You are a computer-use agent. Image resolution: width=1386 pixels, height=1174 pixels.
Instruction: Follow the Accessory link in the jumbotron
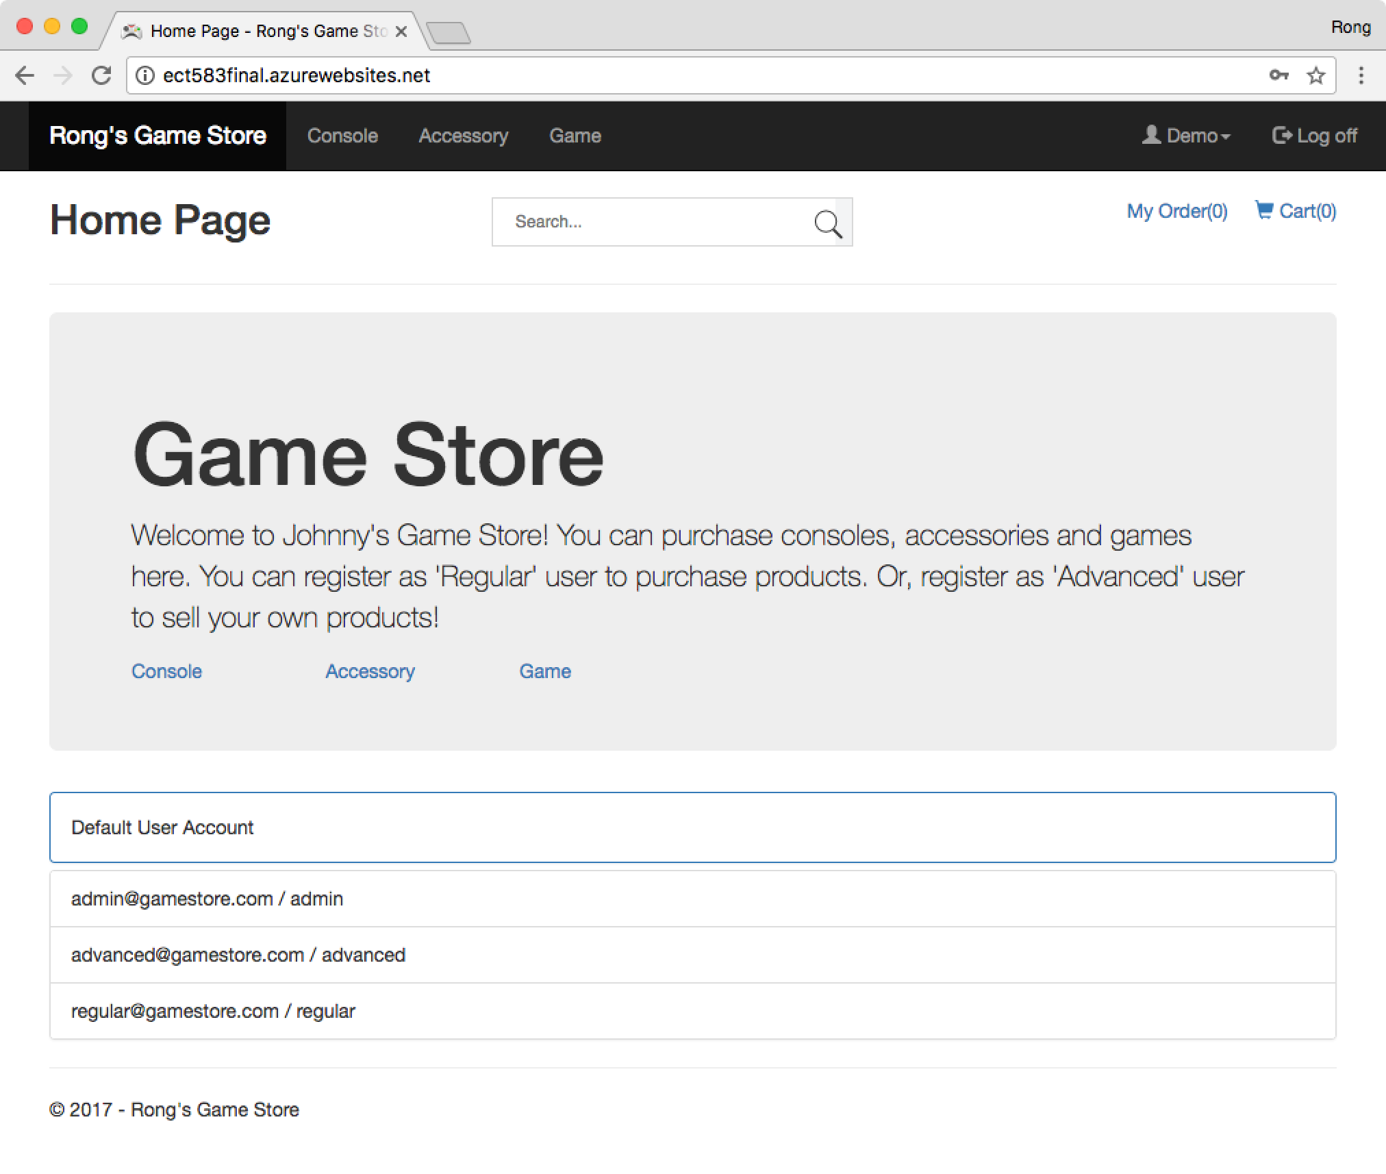[370, 671]
